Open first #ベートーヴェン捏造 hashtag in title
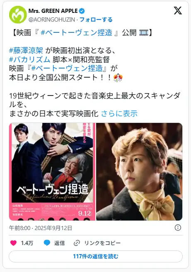Image resolution: width=191 pixels, height=272 pixels. [77, 33]
